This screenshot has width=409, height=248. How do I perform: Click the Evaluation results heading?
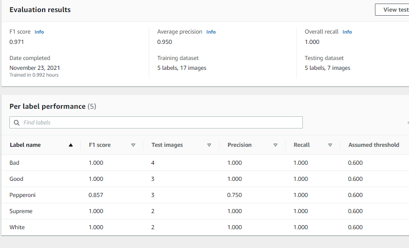click(x=40, y=10)
